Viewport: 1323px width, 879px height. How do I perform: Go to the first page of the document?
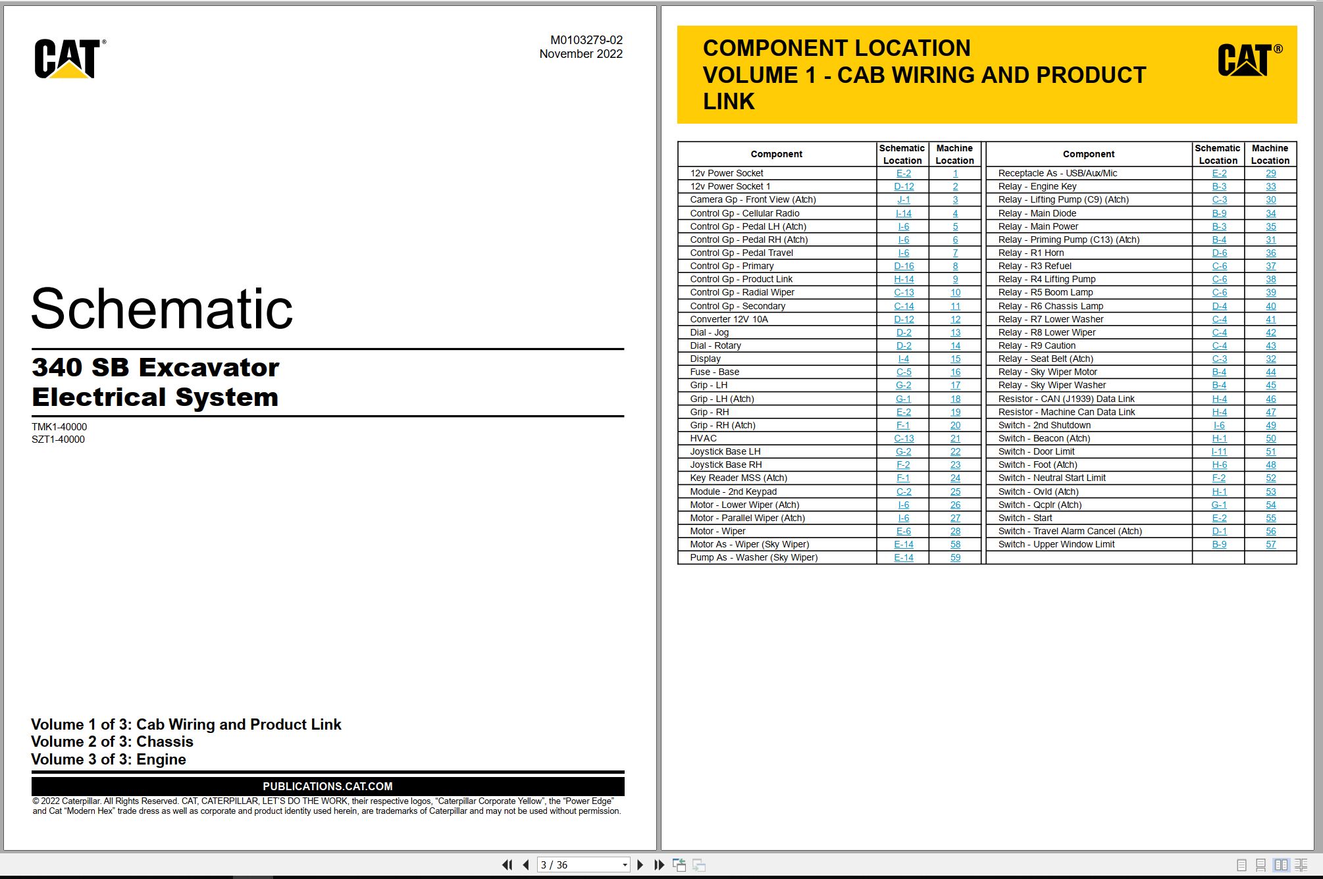pyautogui.click(x=507, y=865)
